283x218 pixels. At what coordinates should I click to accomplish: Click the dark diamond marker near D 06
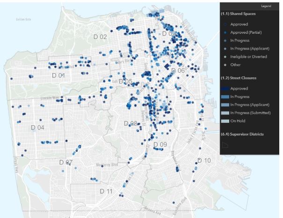click(167, 66)
